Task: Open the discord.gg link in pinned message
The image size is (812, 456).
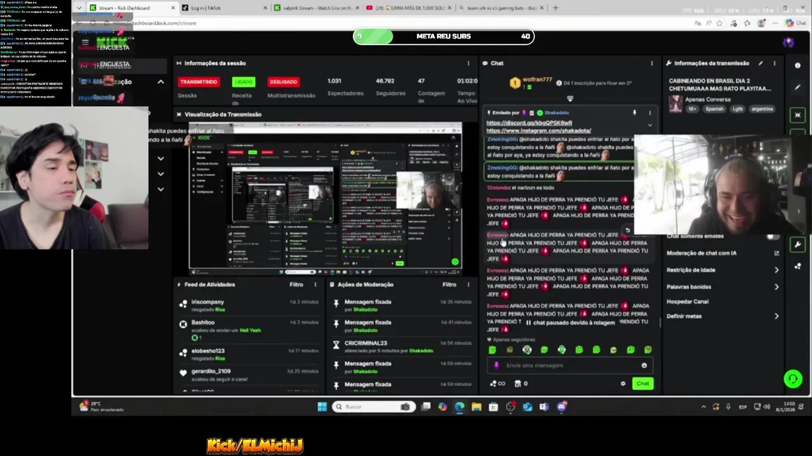Action: pyautogui.click(x=529, y=123)
